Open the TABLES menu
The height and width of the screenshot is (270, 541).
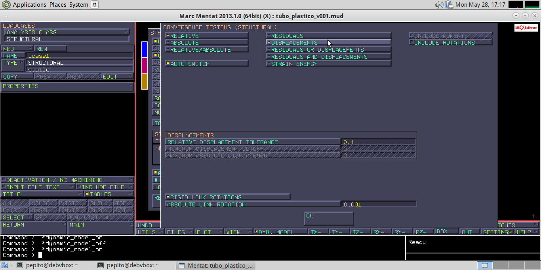(x=109, y=194)
